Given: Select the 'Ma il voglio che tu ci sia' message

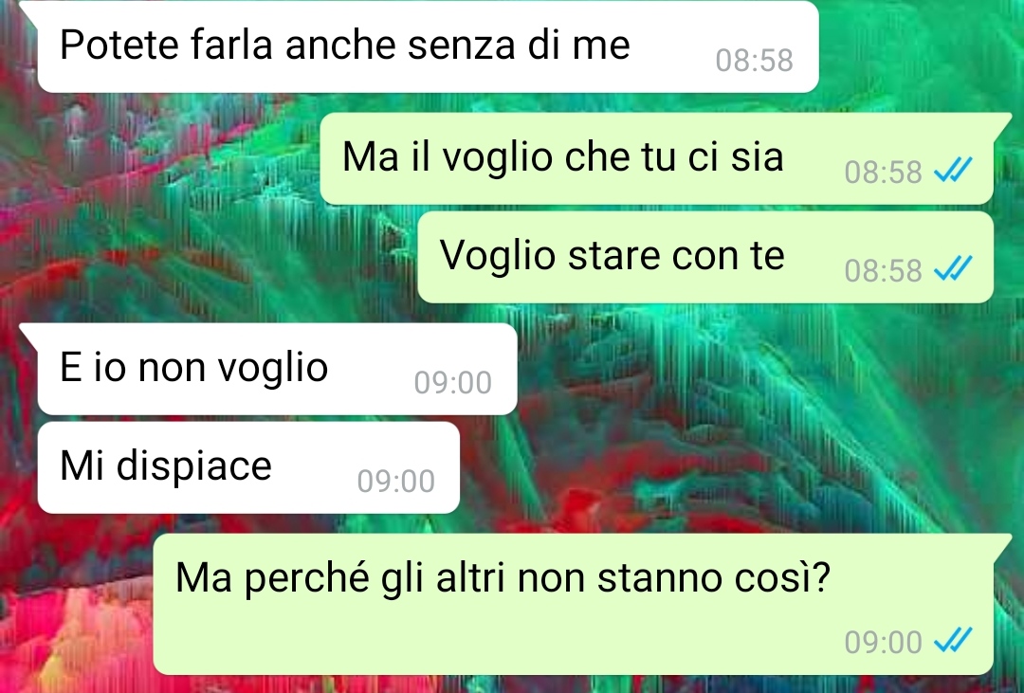Looking at the screenshot, I should tap(657, 158).
